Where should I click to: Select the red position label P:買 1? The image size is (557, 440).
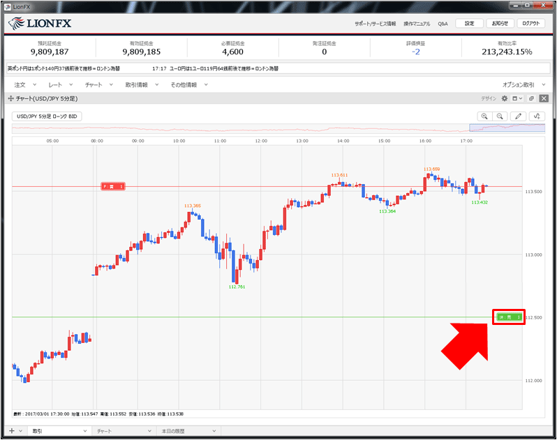tap(113, 186)
